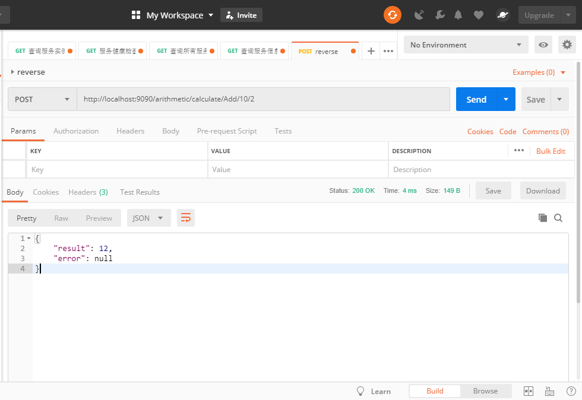Click the orange sync icon
The height and width of the screenshot is (400, 582).
[393, 15]
